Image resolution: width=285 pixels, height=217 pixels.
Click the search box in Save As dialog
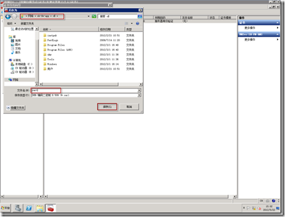click(118, 17)
